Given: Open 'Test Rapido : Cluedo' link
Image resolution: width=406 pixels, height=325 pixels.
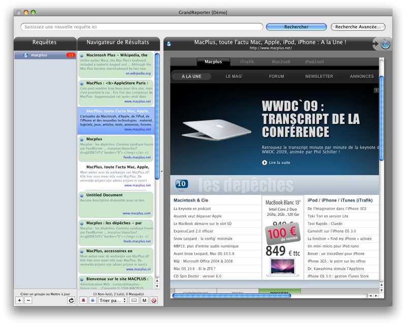Looking at the screenshot, I should (325, 223).
